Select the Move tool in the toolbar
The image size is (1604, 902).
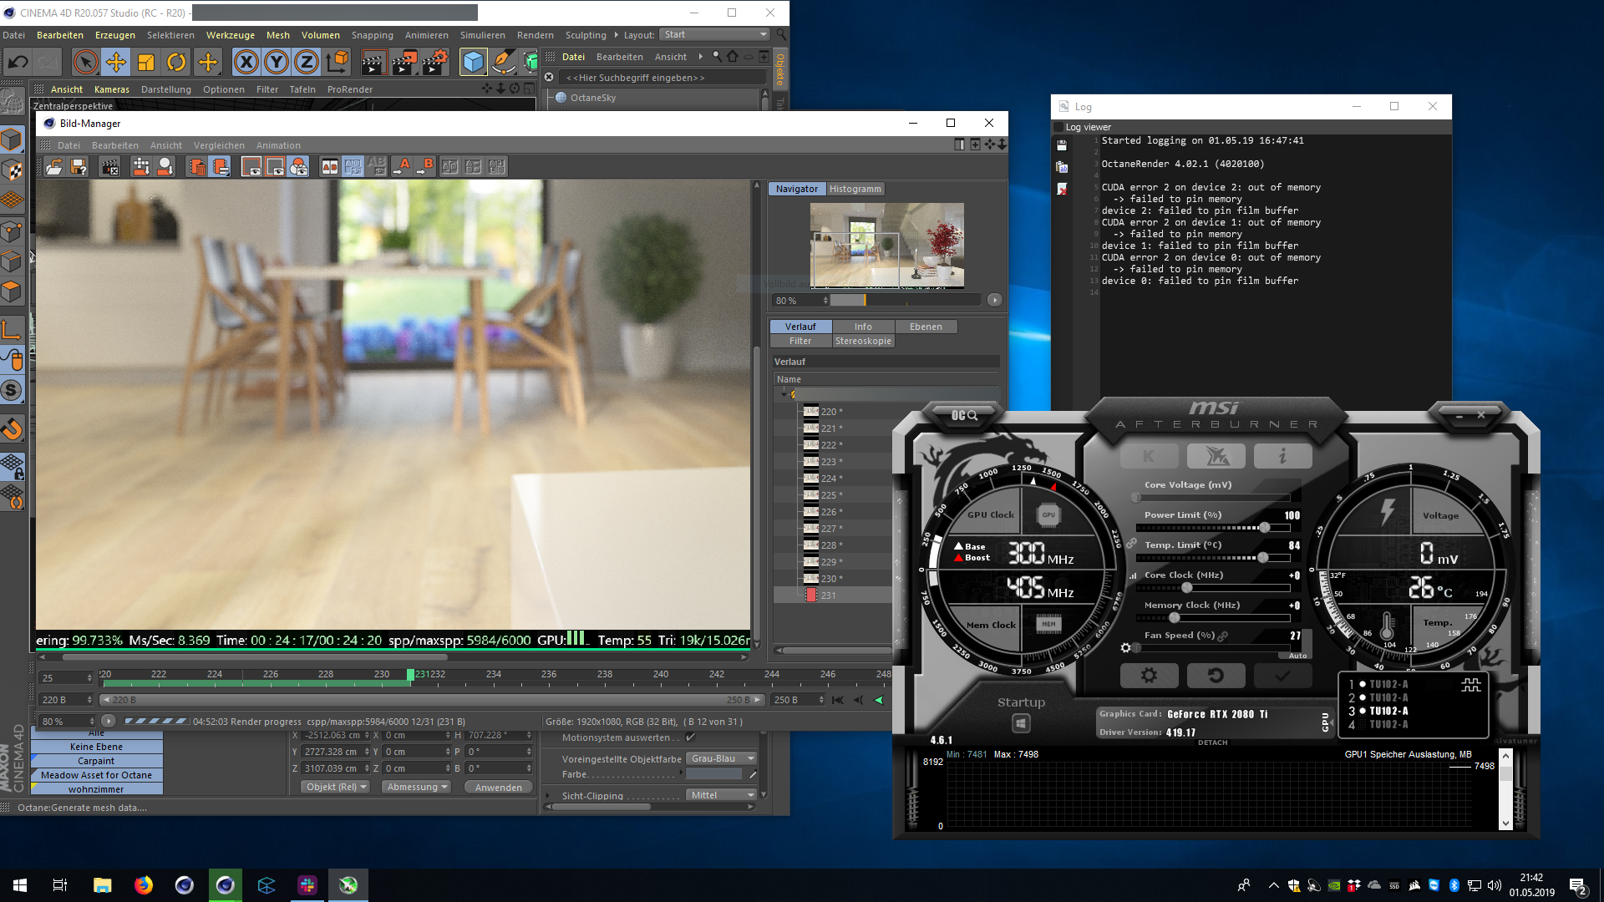[116, 62]
